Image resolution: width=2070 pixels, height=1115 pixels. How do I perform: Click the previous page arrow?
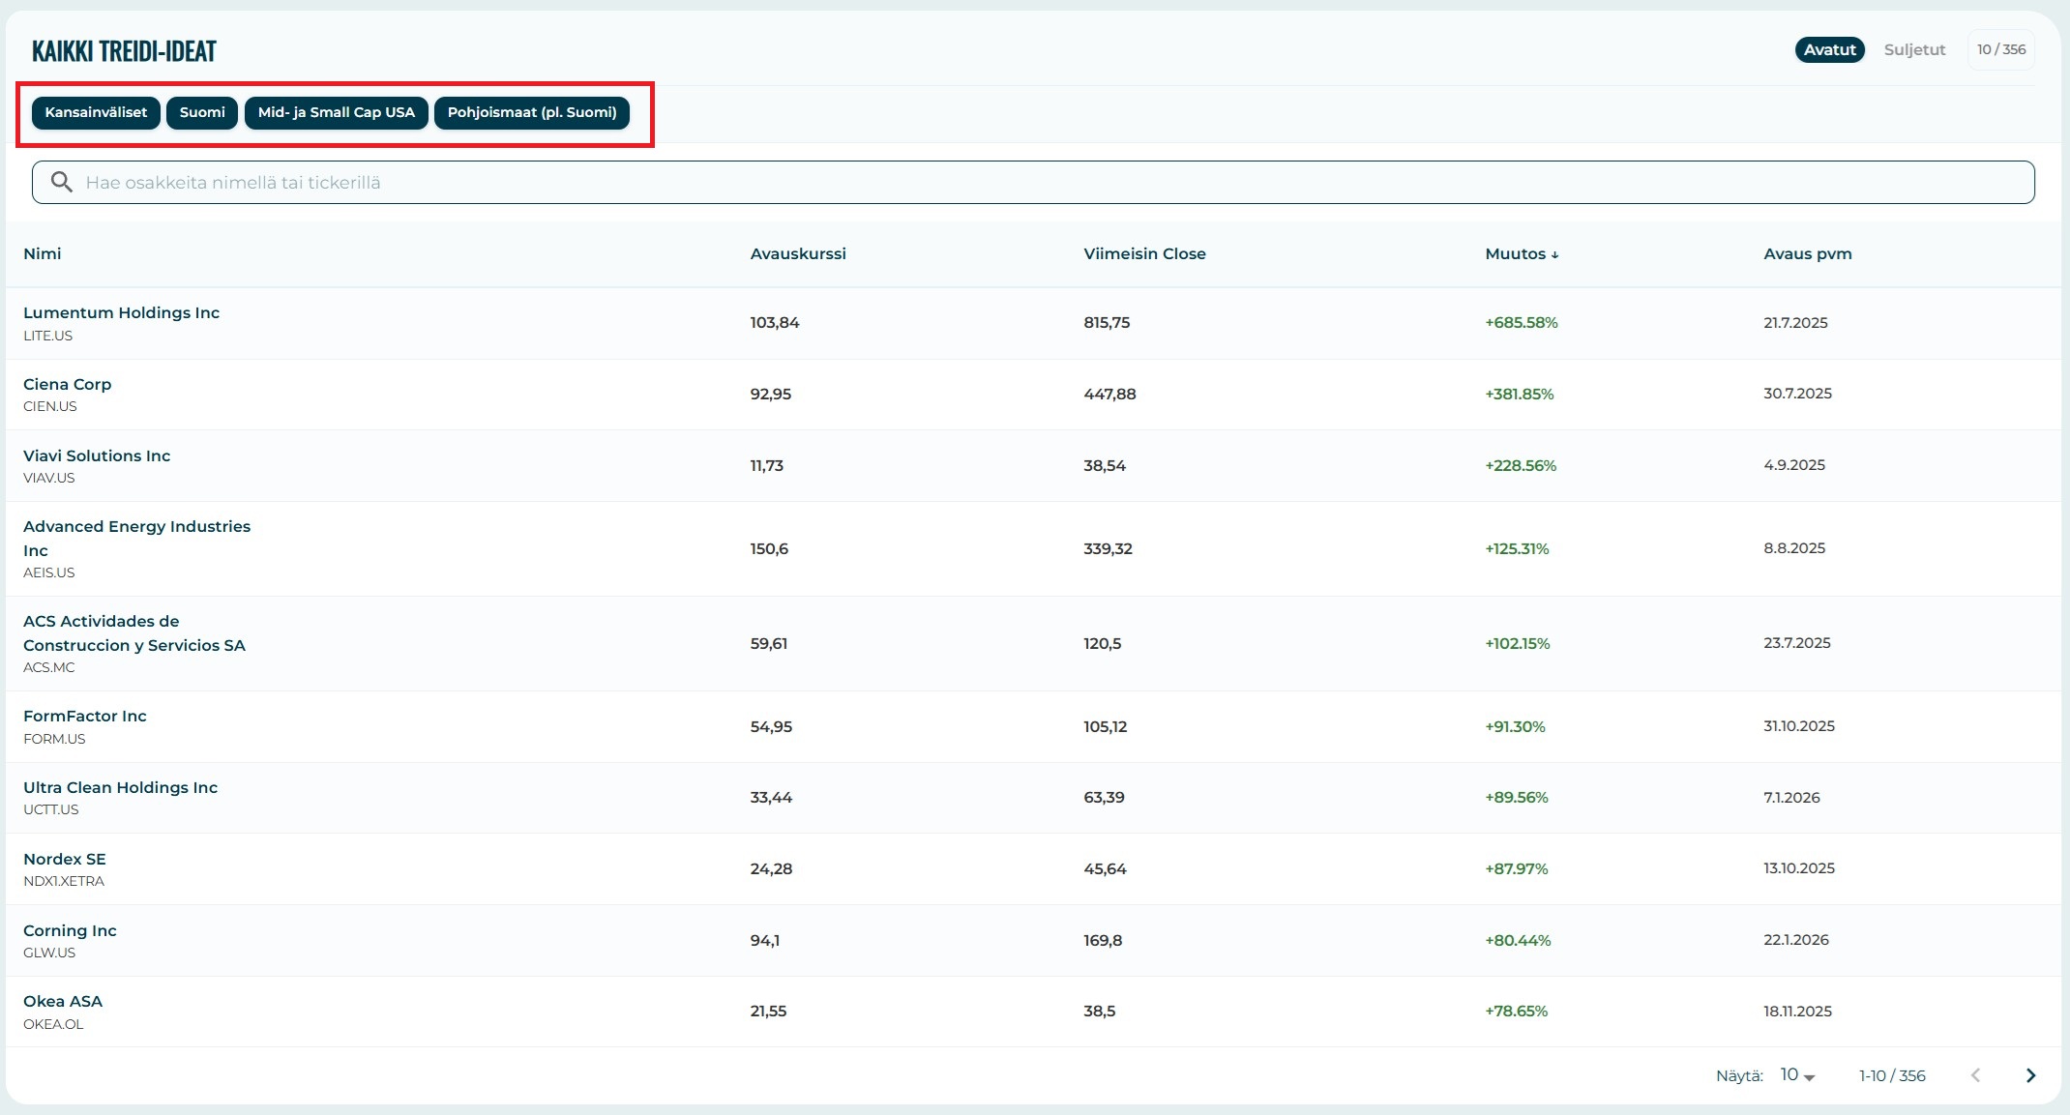click(1976, 1075)
